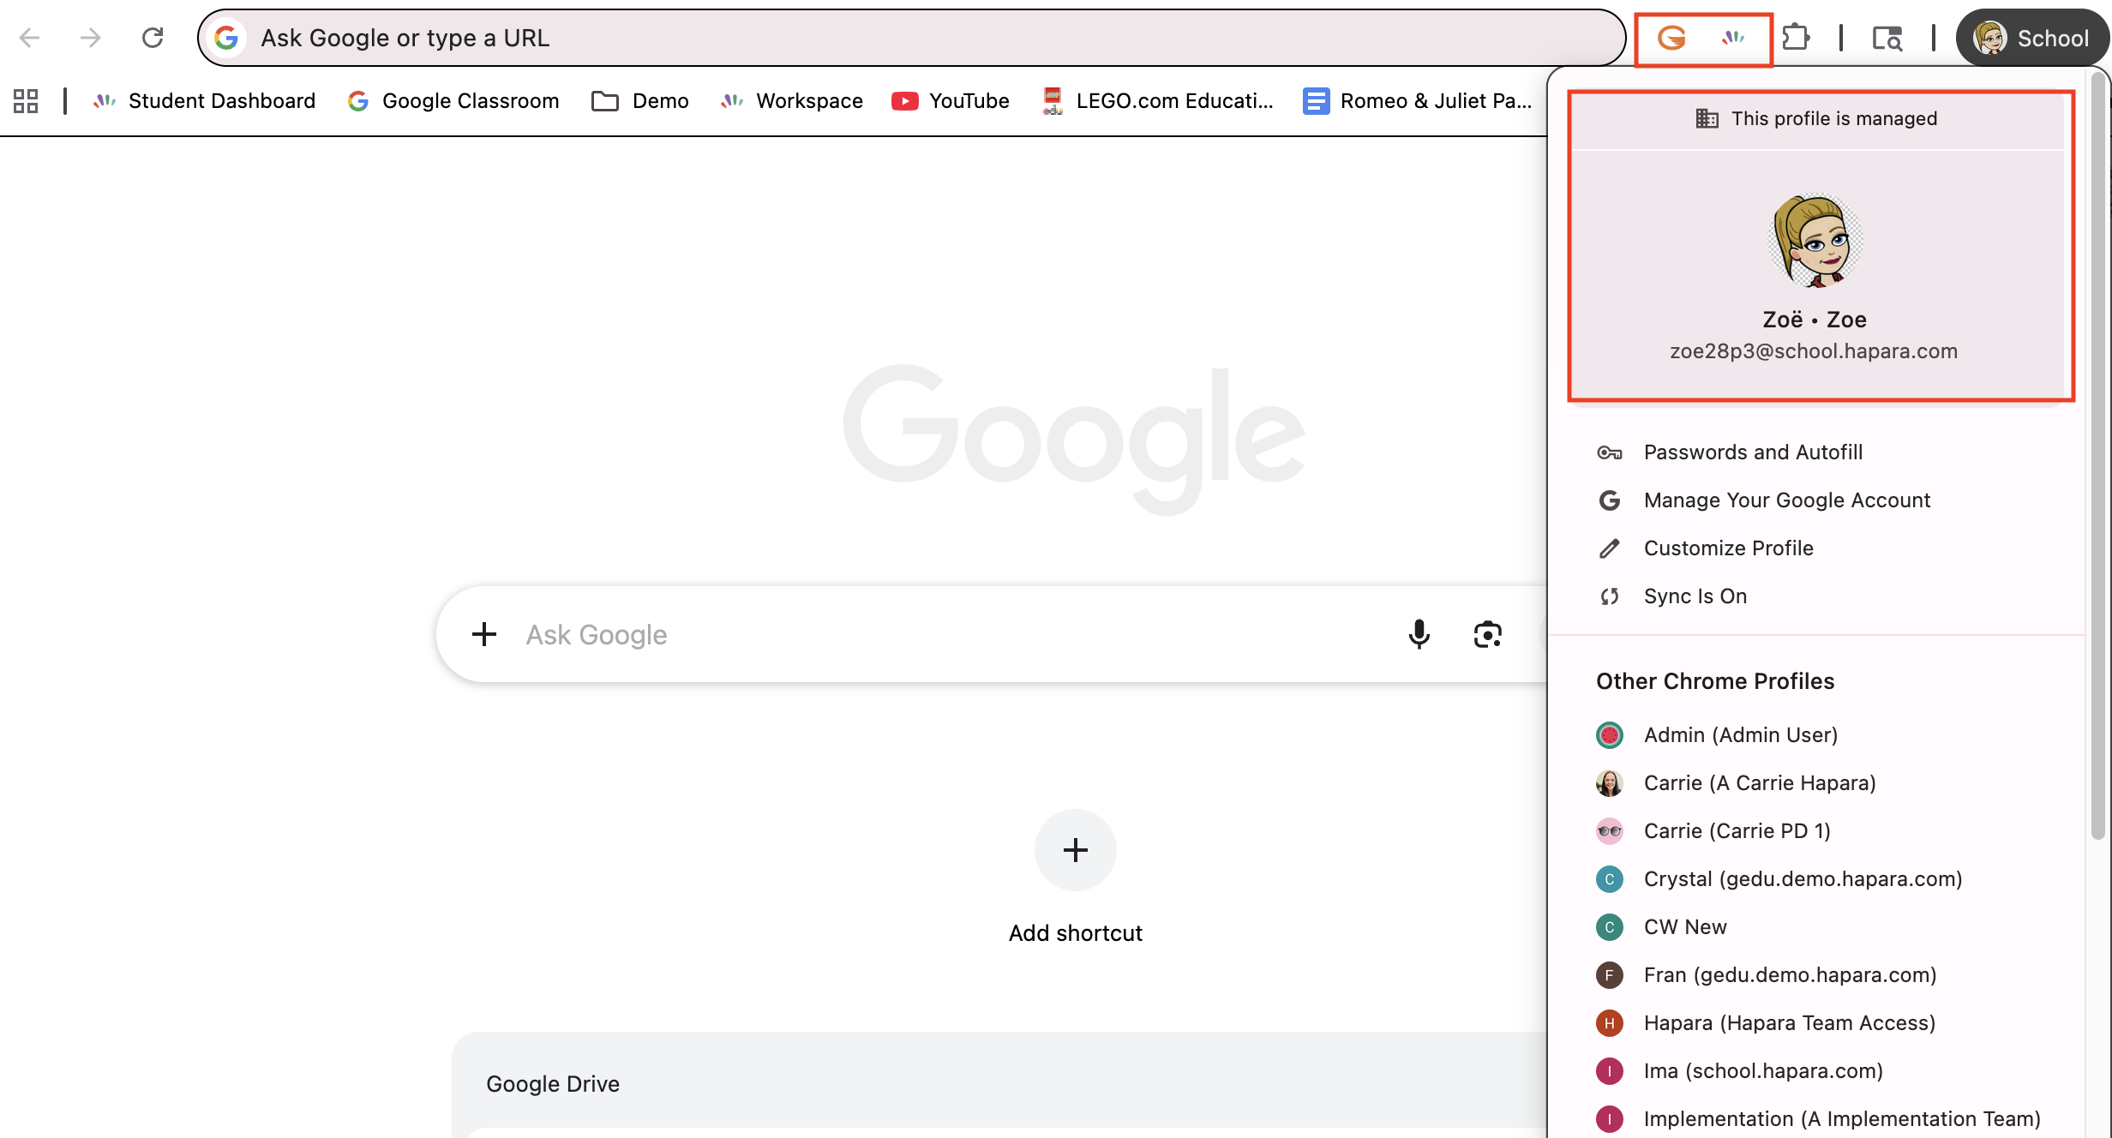This screenshot has width=2112, height=1138.
Task: Open Passwords and Autofill
Action: tap(1816, 452)
